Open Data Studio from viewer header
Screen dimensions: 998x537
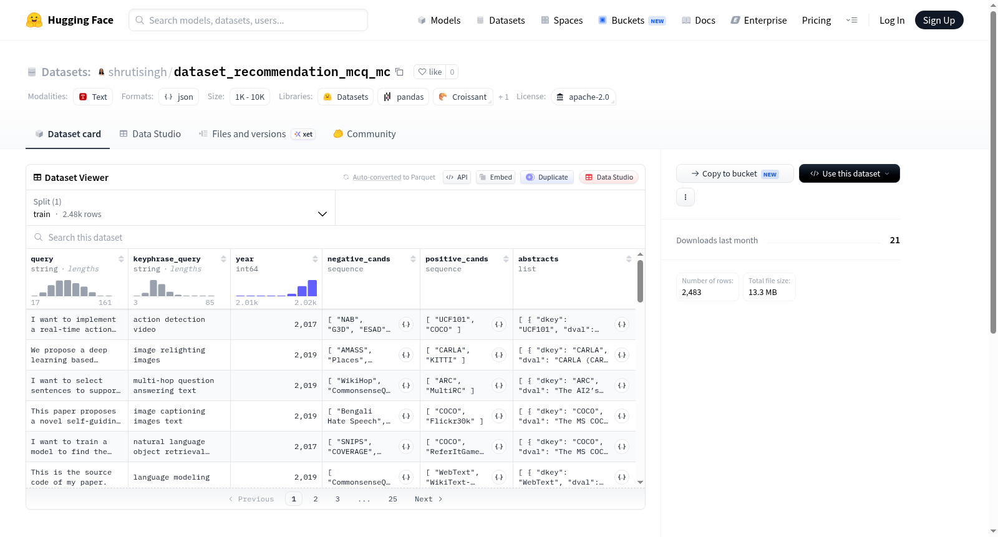tap(609, 177)
